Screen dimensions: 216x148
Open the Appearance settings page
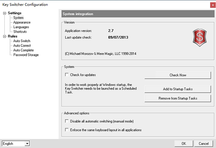coord(22,22)
